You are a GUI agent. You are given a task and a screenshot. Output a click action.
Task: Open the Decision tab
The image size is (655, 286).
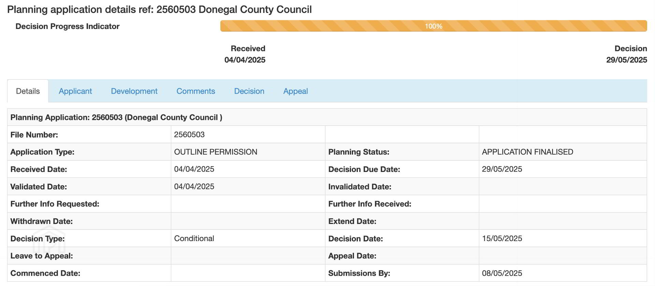click(x=249, y=91)
